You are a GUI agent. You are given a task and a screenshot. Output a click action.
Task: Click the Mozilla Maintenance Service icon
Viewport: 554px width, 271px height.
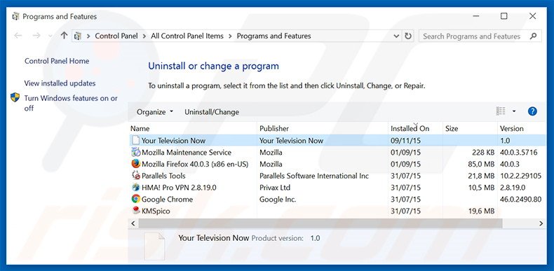coord(135,152)
